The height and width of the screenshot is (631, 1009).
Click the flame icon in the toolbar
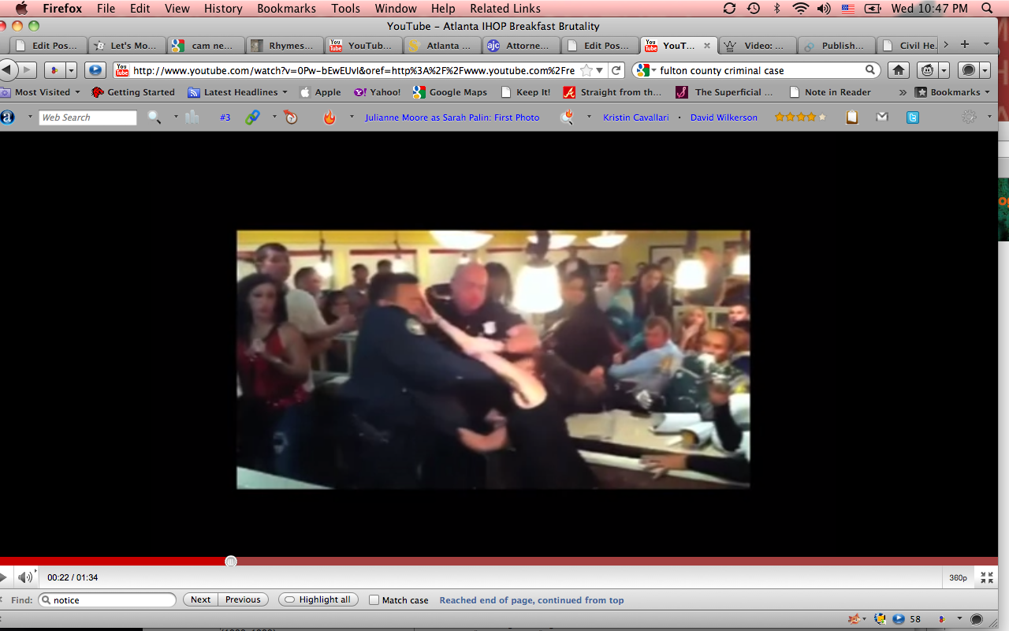point(330,118)
